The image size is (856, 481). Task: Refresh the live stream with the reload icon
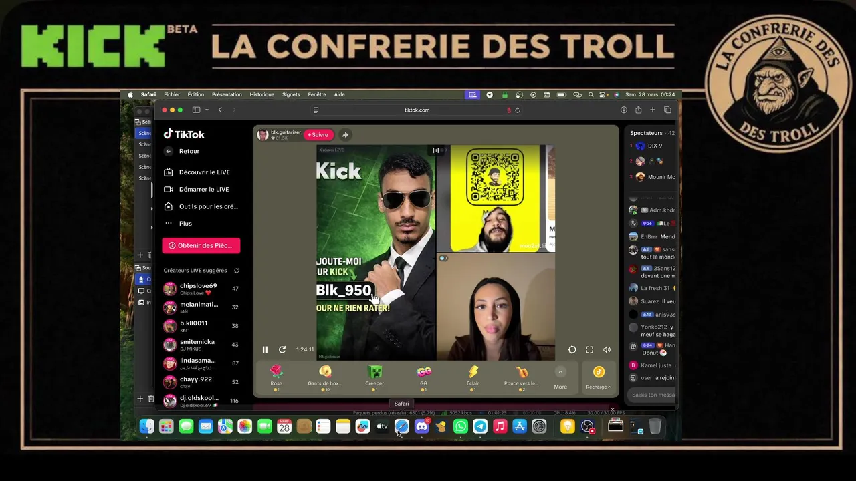[282, 349]
